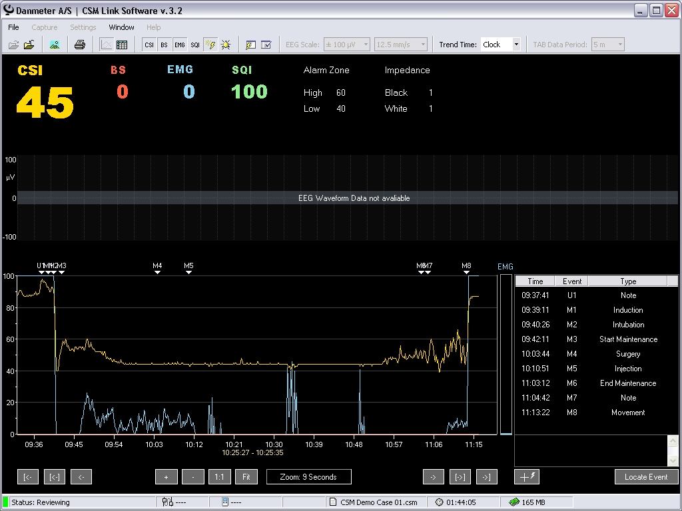Toggle the EMG trend display

[179, 45]
